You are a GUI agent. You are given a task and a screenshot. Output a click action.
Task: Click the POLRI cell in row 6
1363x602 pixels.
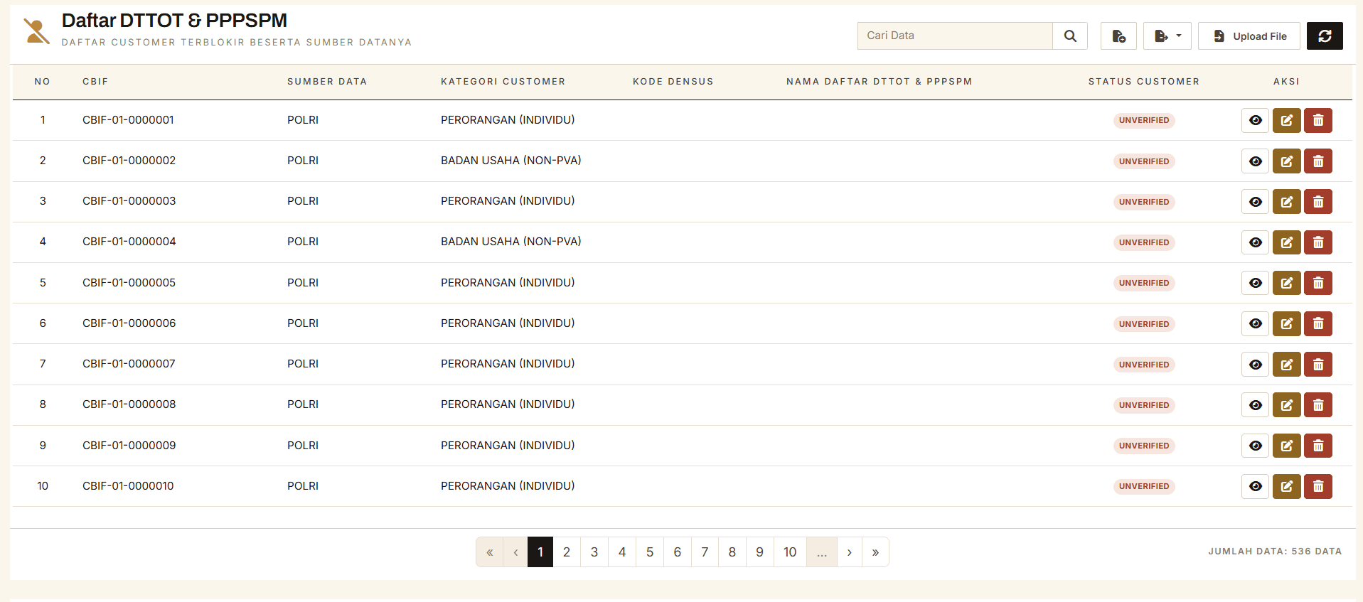click(x=303, y=323)
